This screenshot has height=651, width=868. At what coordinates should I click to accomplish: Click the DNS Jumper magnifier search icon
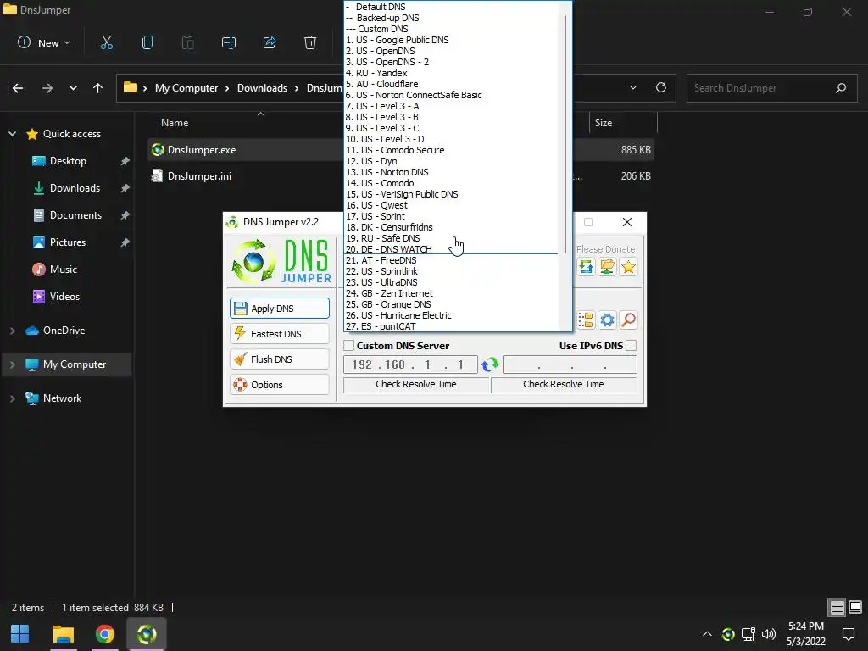point(628,320)
